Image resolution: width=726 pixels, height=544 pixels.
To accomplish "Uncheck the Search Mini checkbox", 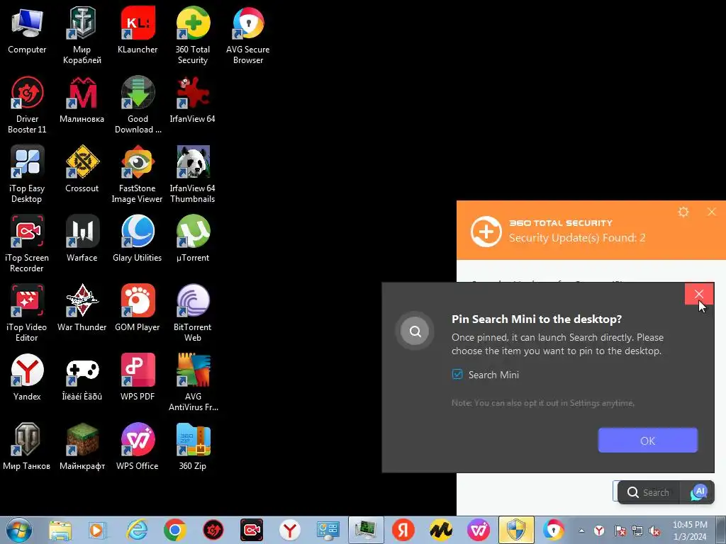I will click(457, 374).
